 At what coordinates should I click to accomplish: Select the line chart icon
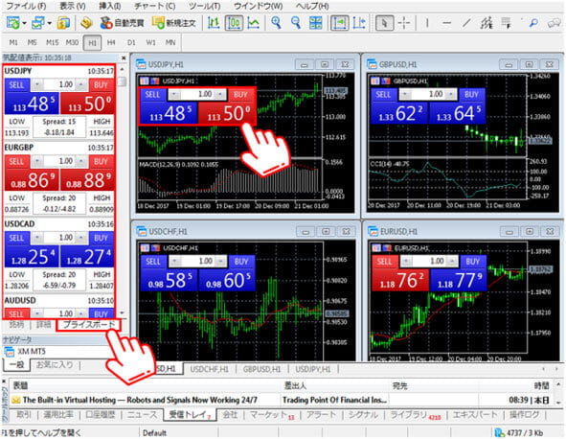(x=254, y=23)
